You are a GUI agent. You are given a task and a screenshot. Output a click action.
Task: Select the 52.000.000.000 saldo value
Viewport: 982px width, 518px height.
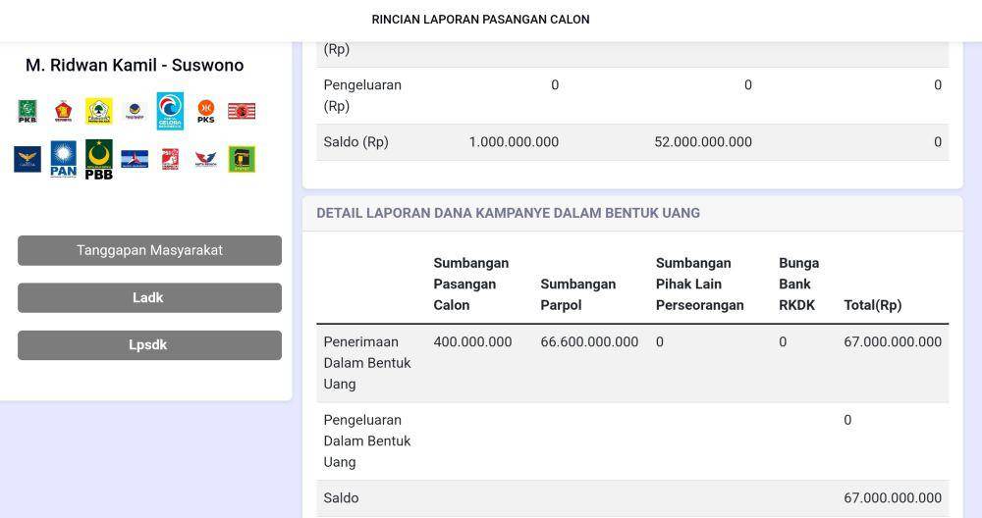tap(703, 142)
